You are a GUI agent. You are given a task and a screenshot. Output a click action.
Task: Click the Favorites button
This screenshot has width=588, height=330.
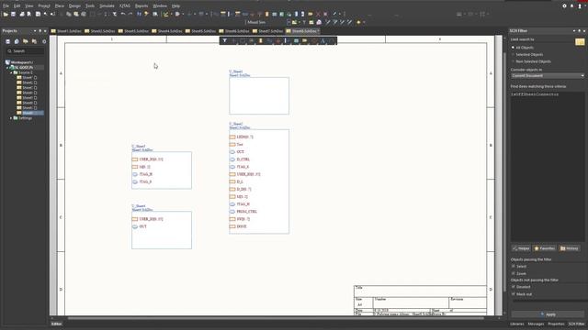[x=545, y=248]
